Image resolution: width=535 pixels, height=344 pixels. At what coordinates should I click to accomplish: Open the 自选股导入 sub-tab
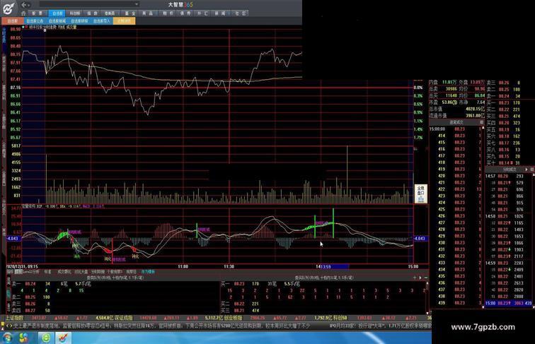102,20
